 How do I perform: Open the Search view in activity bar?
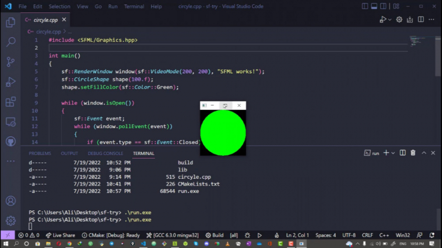click(10, 42)
